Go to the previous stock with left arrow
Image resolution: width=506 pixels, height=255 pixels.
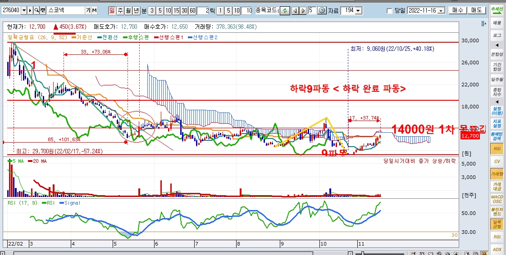296,10
